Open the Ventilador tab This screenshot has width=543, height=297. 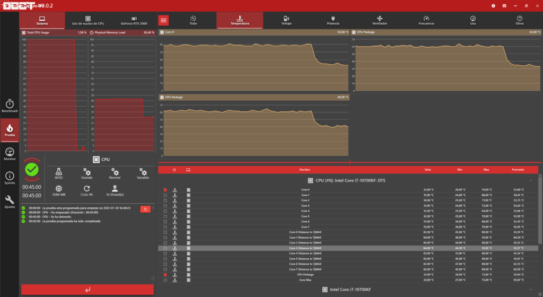380,21
